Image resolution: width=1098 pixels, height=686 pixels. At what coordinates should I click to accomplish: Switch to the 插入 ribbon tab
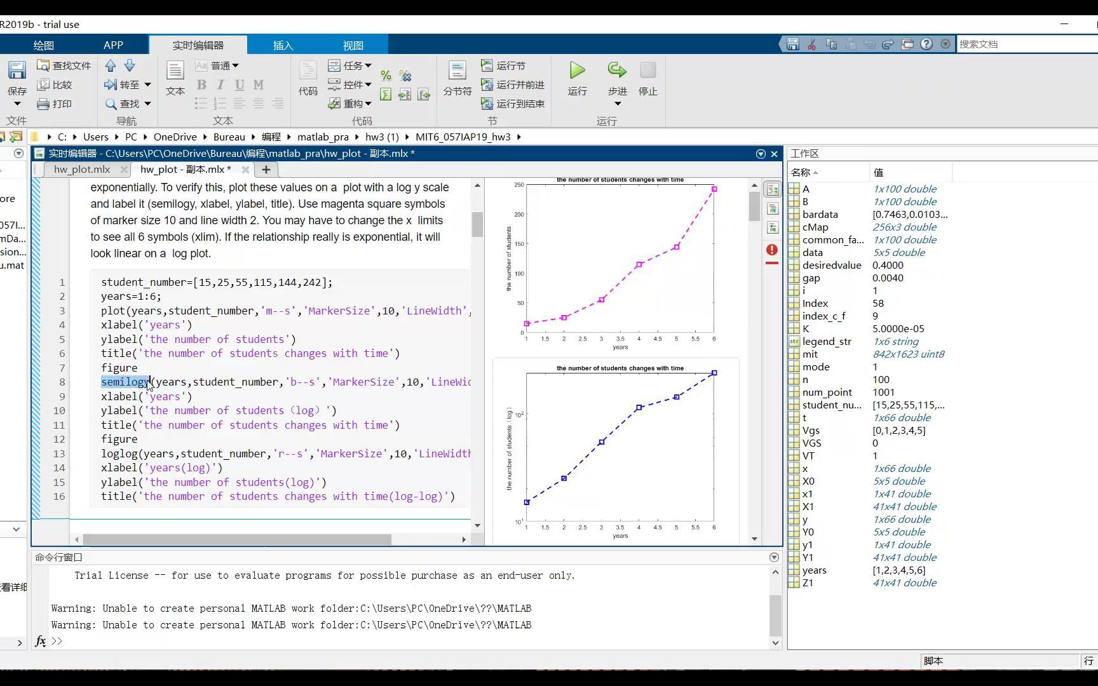click(283, 44)
